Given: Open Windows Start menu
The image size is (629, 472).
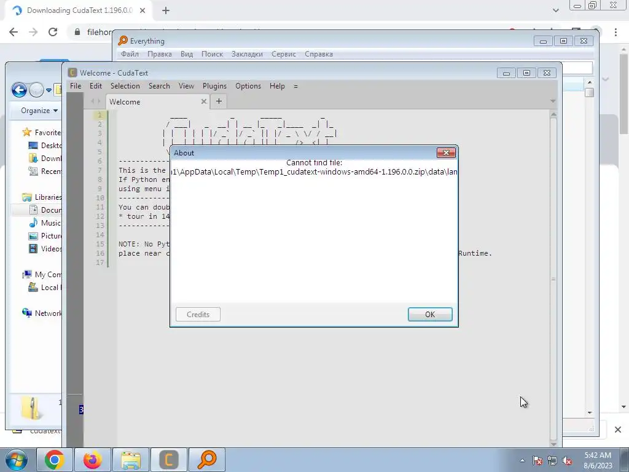Looking at the screenshot, I should (16, 460).
